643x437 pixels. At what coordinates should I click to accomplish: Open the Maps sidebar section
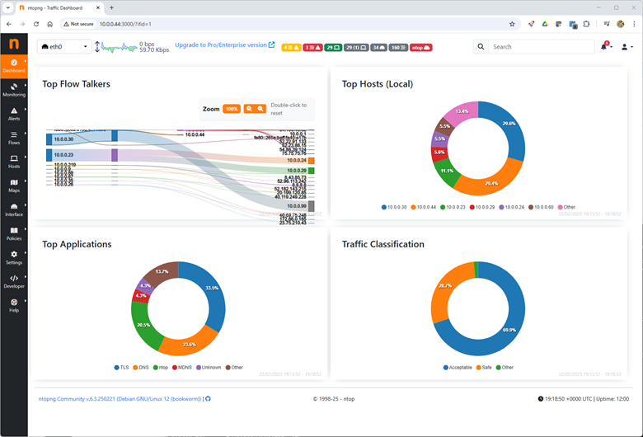14,186
